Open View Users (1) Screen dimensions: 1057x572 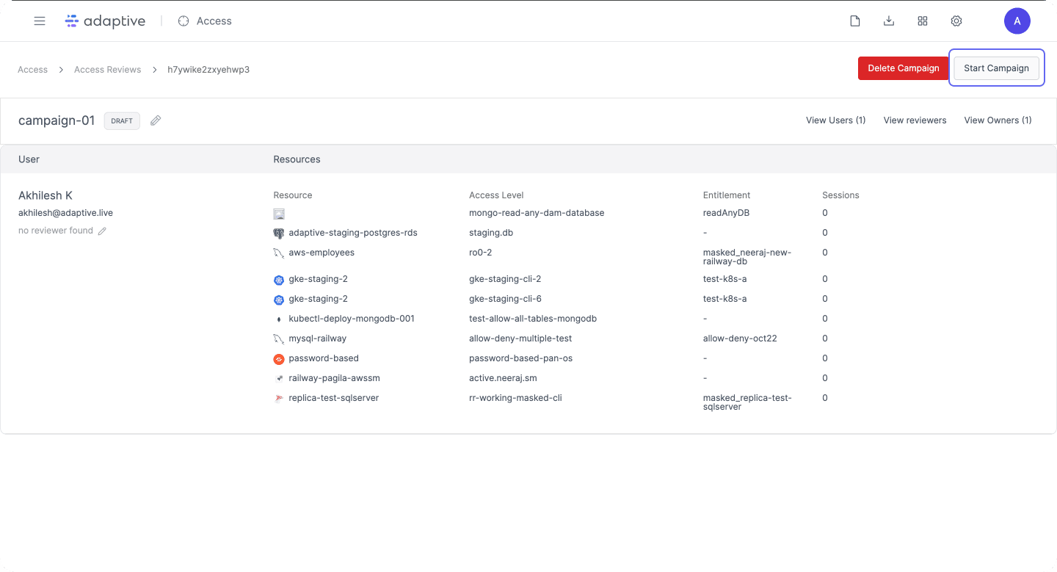pos(835,120)
